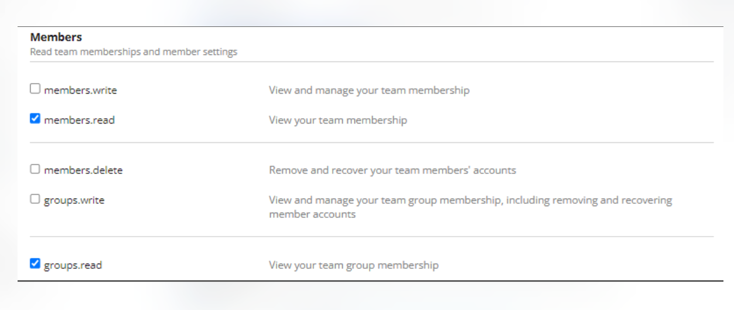Click the members.write scope label
Screen dimensions: 734x310
[80, 90]
